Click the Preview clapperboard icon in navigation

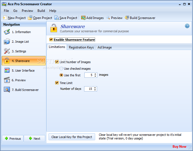(7, 80)
